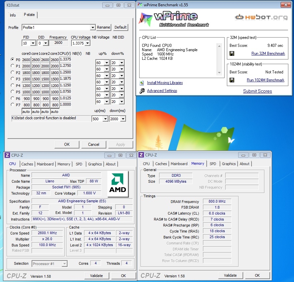Open Mainboard tab in left CPU-Z window
The height and width of the screenshot is (282, 294).
pyautogui.click(x=45, y=164)
